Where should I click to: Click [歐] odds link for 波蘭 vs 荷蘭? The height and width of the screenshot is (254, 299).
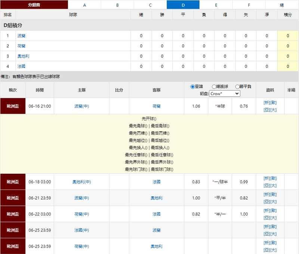(x=273, y=103)
